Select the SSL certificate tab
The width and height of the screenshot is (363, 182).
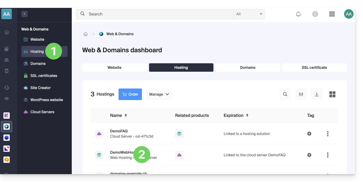point(314,67)
